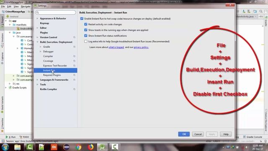
Task: Open Captures side tab
Action: click(2, 58)
